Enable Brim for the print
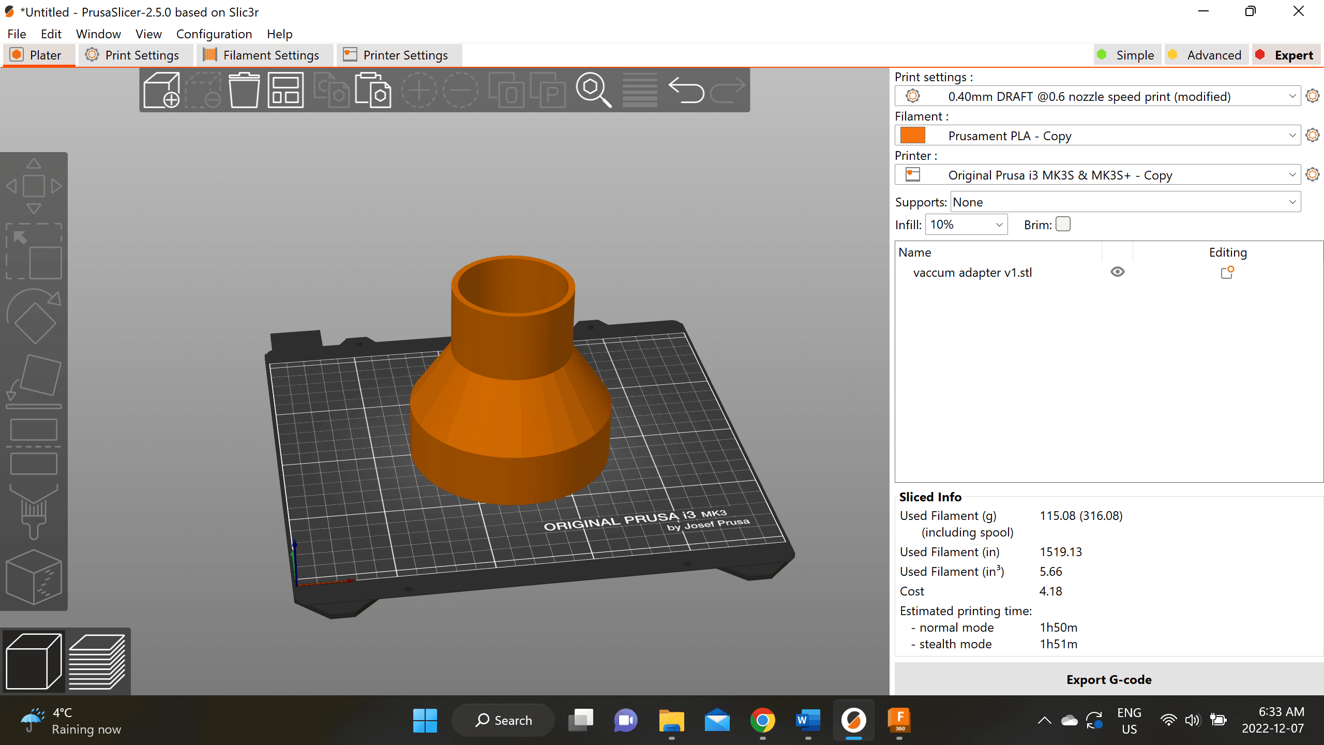Viewport: 1324px width, 745px height. (1062, 225)
